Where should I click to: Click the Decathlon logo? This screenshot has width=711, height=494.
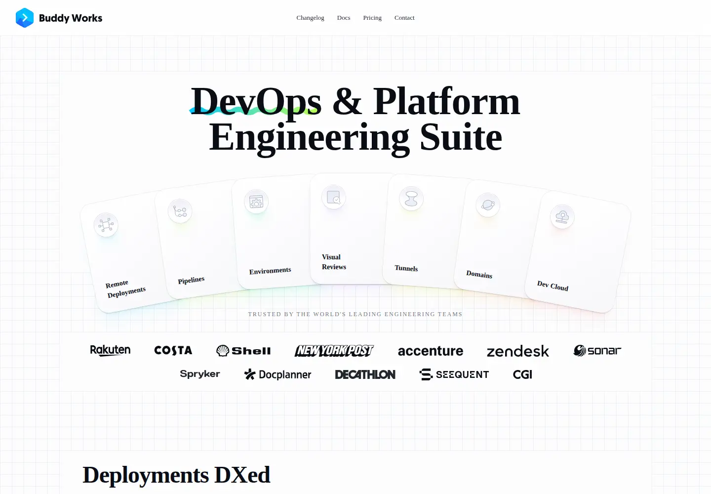pyautogui.click(x=365, y=374)
